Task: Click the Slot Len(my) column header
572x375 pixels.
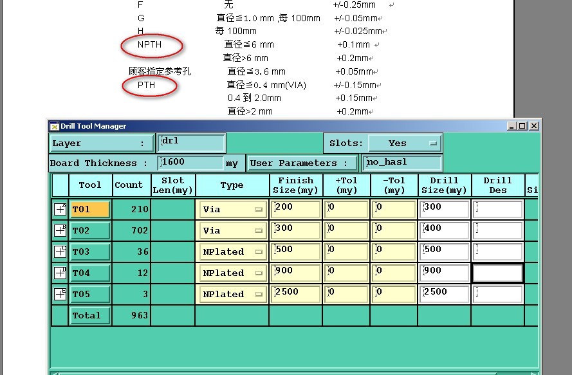Action: pos(172,185)
